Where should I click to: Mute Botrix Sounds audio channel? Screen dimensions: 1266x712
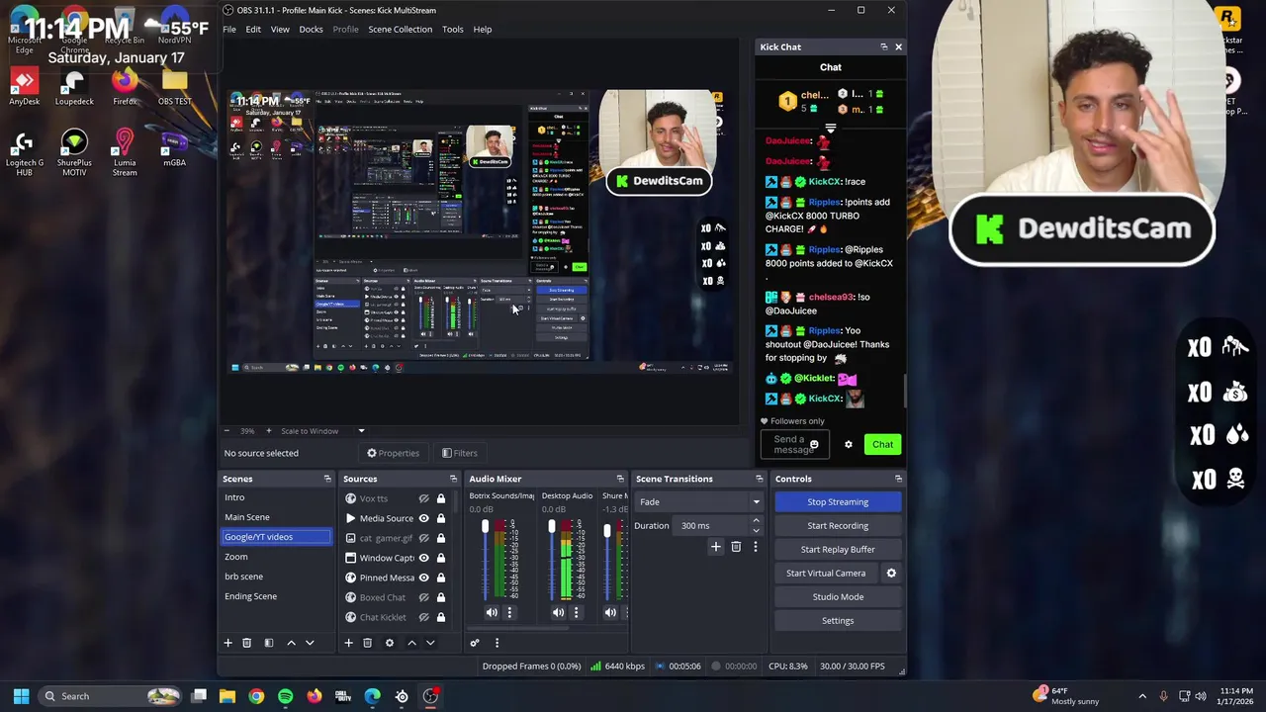point(492,612)
